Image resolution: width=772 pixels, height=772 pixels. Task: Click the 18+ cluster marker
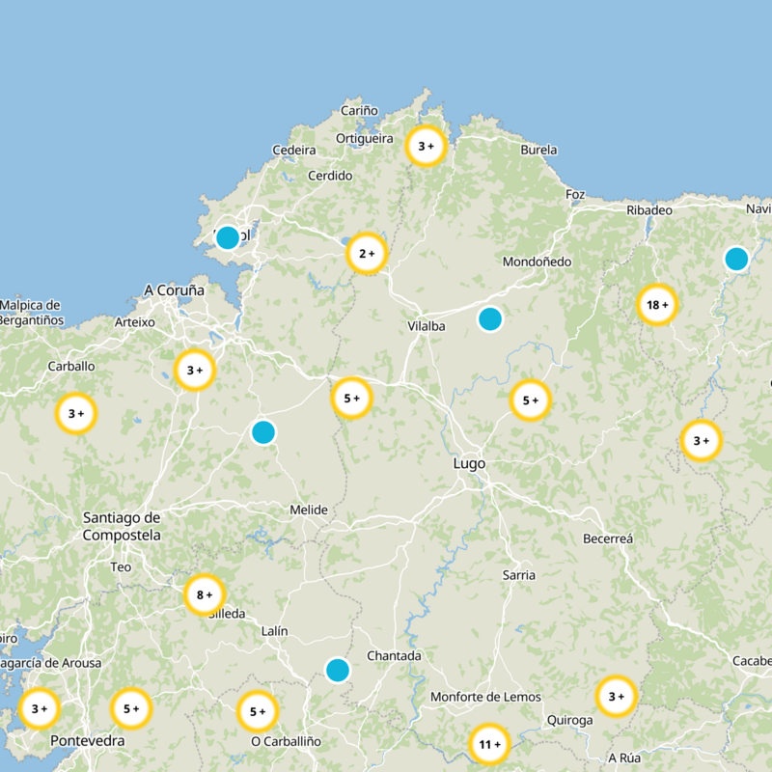point(657,305)
